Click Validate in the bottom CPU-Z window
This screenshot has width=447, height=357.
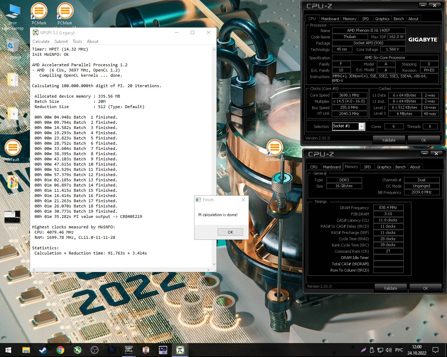390,288
